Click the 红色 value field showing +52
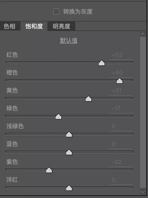 [x=121, y=55]
